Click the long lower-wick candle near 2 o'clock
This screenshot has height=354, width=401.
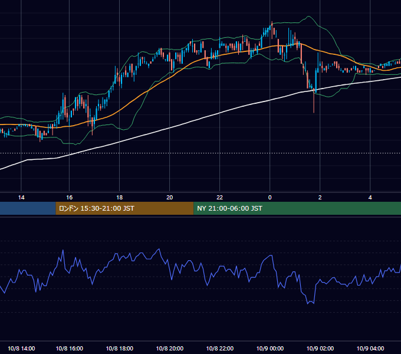314,100
